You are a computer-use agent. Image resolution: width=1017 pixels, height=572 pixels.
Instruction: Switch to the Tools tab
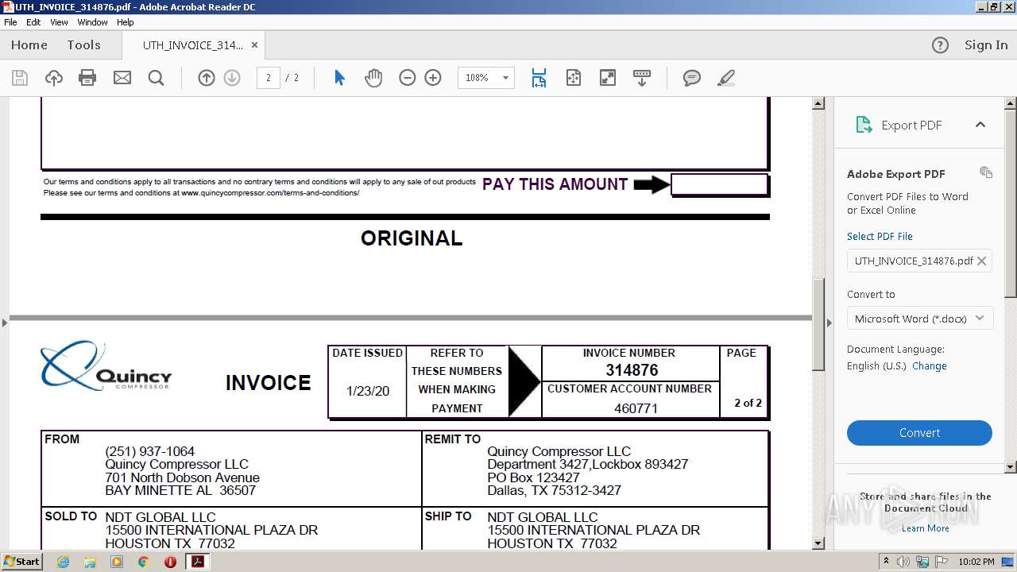(83, 45)
